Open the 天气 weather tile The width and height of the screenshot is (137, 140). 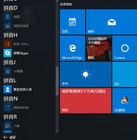coord(85,74)
